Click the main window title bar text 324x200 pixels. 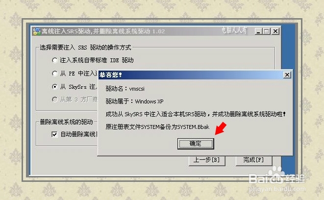pos(103,31)
